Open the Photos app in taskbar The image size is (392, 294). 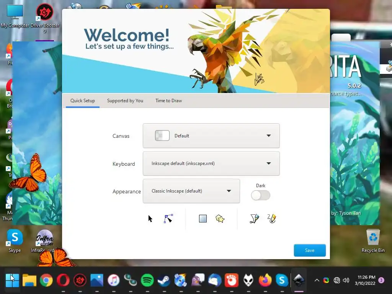click(97, 280)
